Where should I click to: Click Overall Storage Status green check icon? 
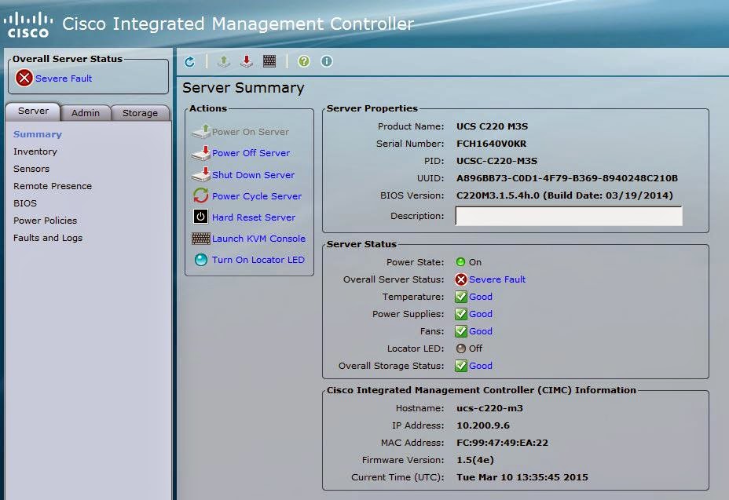point(461,365)
